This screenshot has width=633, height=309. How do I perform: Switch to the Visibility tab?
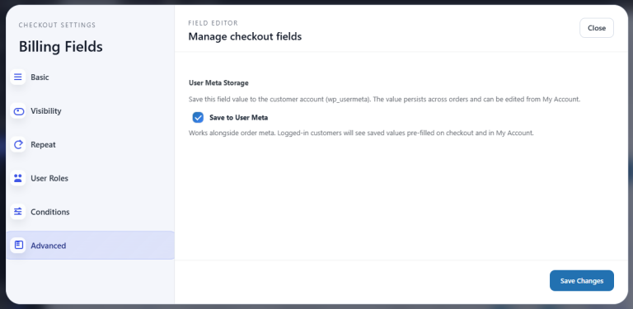(90, 111)
